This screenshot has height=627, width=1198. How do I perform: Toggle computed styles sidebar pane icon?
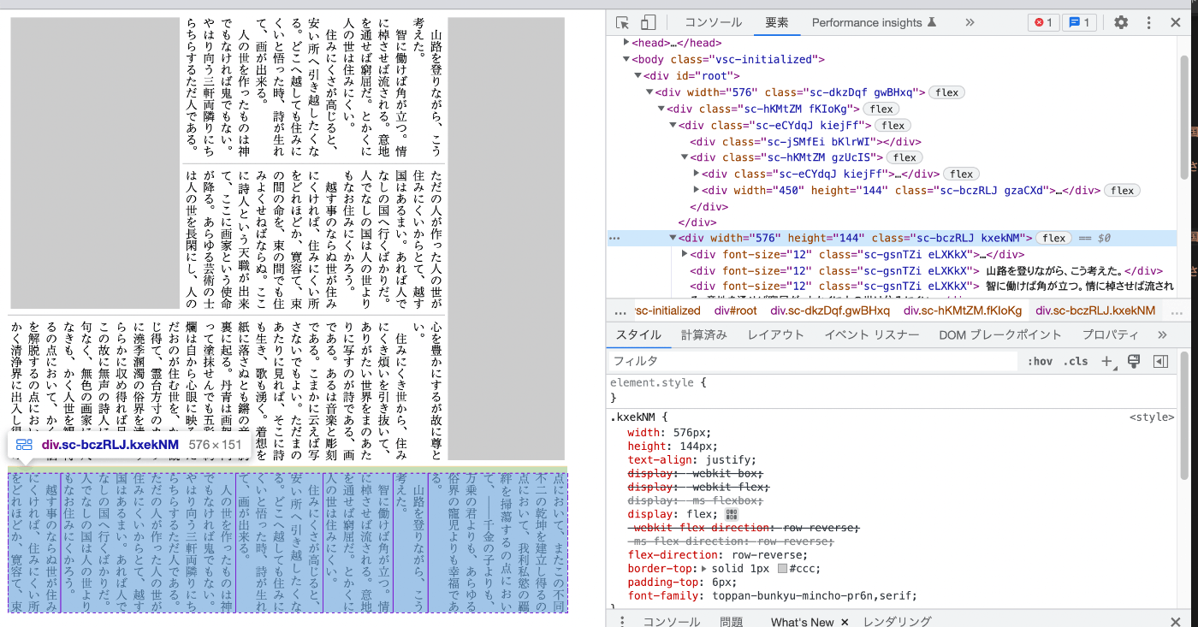tap(1160, 361)
